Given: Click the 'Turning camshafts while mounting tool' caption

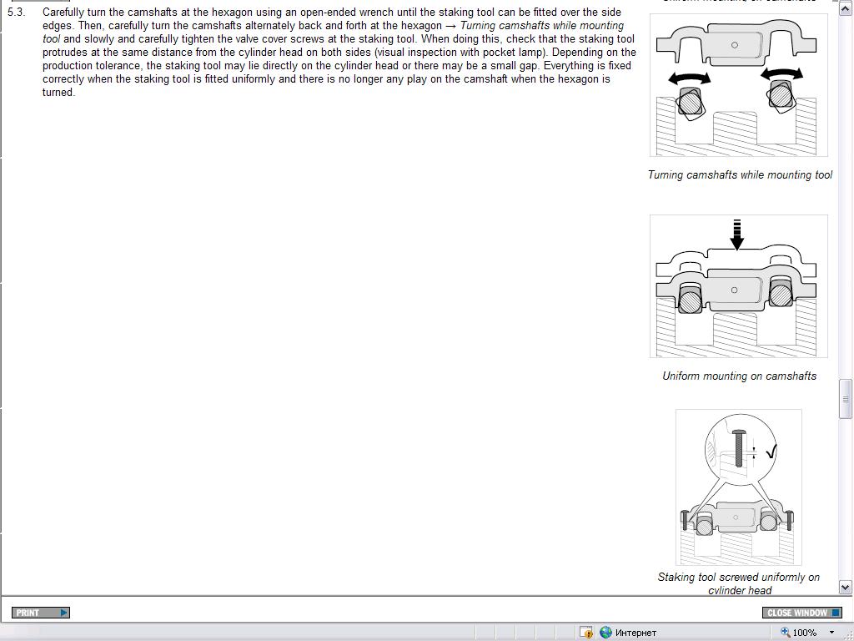Looking at the screenshot, I should coord(740,175).
